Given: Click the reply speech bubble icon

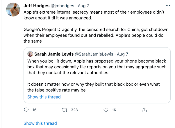Looking at the screenshot, I should click(26, 110).
